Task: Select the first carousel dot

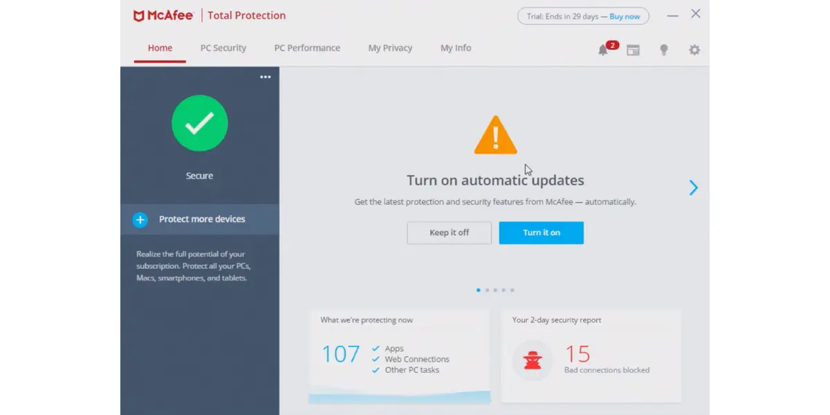Action: (x=479, y=290)
